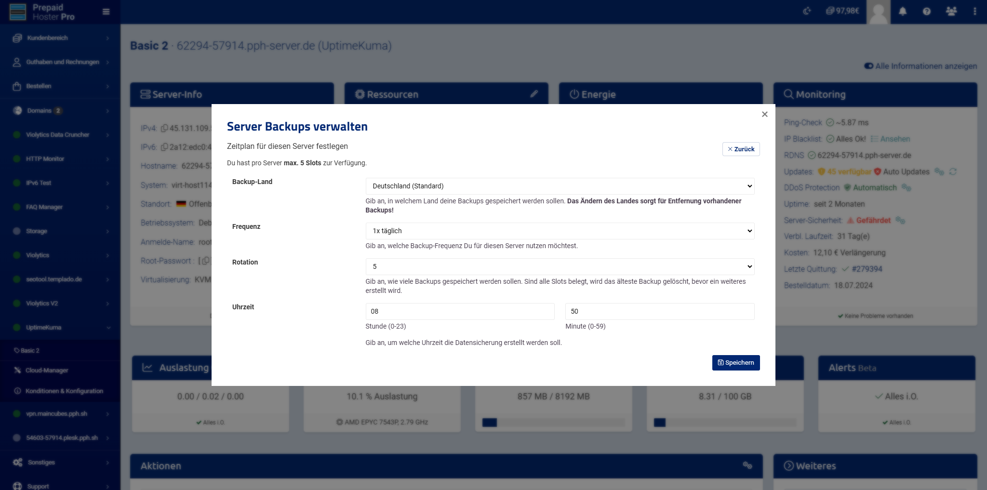Image resolution: width=987 pixels, height=490 pixels.
Task: Click the Auslastung chart icon
Action: point(147,368)
